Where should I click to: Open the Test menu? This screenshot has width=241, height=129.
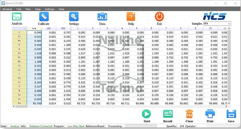click(x=19, y=9)
